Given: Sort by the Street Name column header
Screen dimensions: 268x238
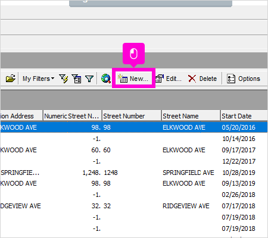Looking at the screenshot, I should click(x=191, y=116).
